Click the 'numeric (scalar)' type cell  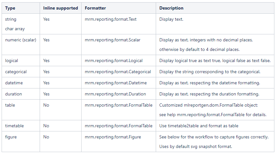point(20,40)
